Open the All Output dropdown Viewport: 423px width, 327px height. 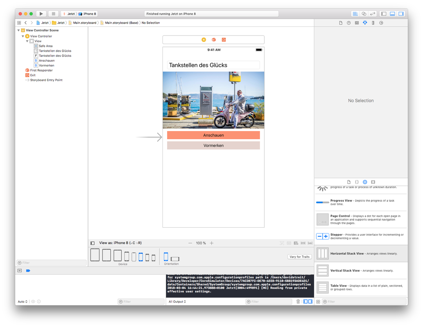(177, 301)
